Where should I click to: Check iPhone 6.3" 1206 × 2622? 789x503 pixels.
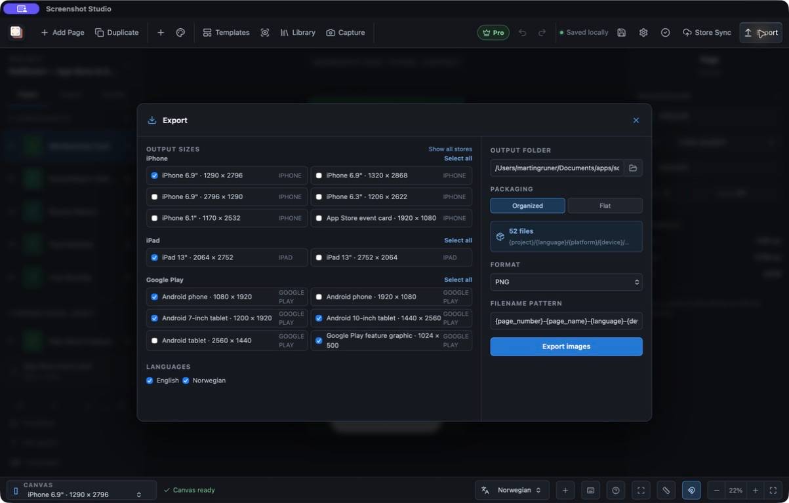pyautogui.click(x=319, y=196)
